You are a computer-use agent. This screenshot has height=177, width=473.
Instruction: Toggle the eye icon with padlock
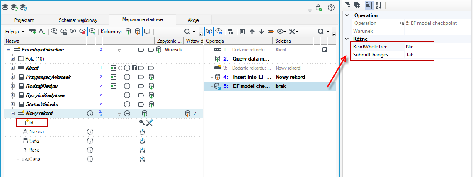63,32
